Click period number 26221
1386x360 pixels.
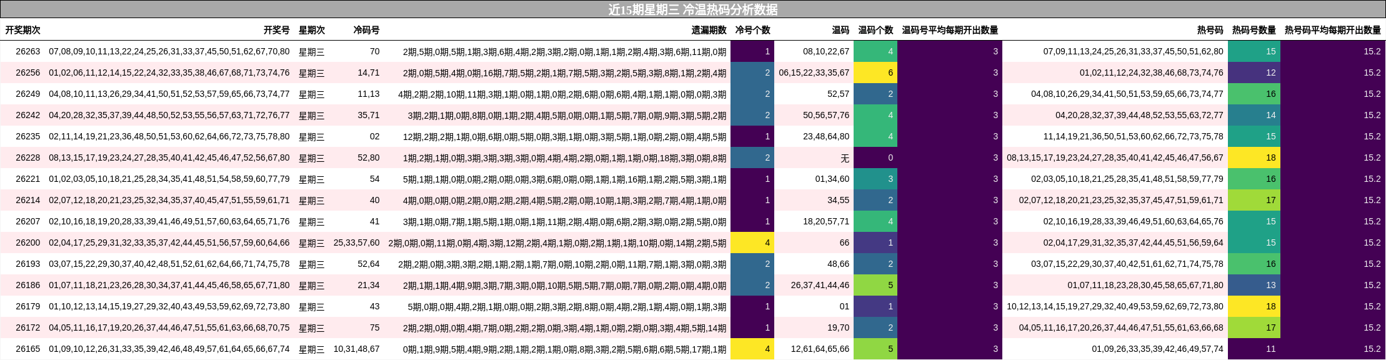pos(28,179)
